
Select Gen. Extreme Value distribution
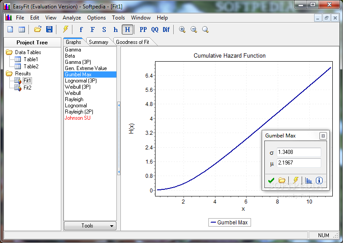[90, 68]
